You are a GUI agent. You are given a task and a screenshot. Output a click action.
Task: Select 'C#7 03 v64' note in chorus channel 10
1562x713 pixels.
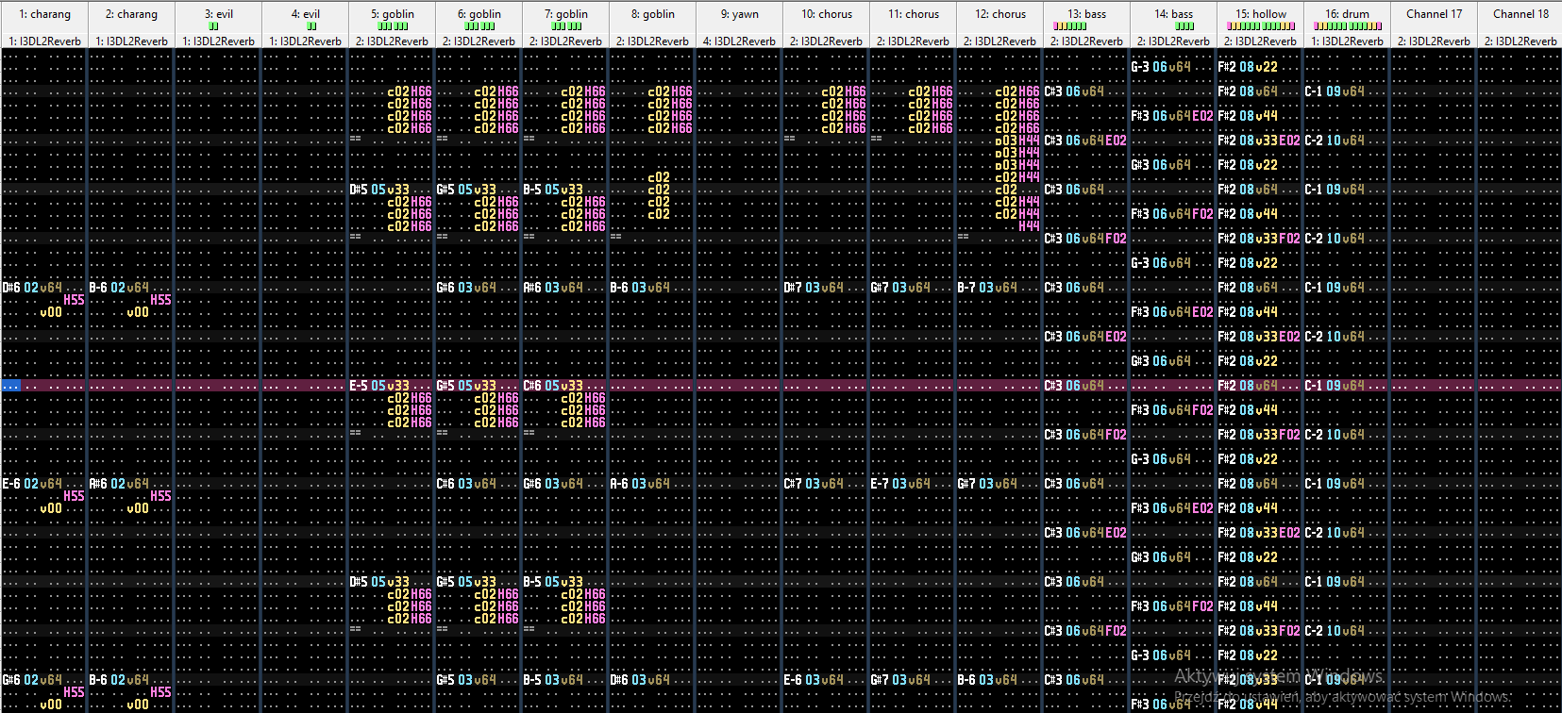pos(814,484)
